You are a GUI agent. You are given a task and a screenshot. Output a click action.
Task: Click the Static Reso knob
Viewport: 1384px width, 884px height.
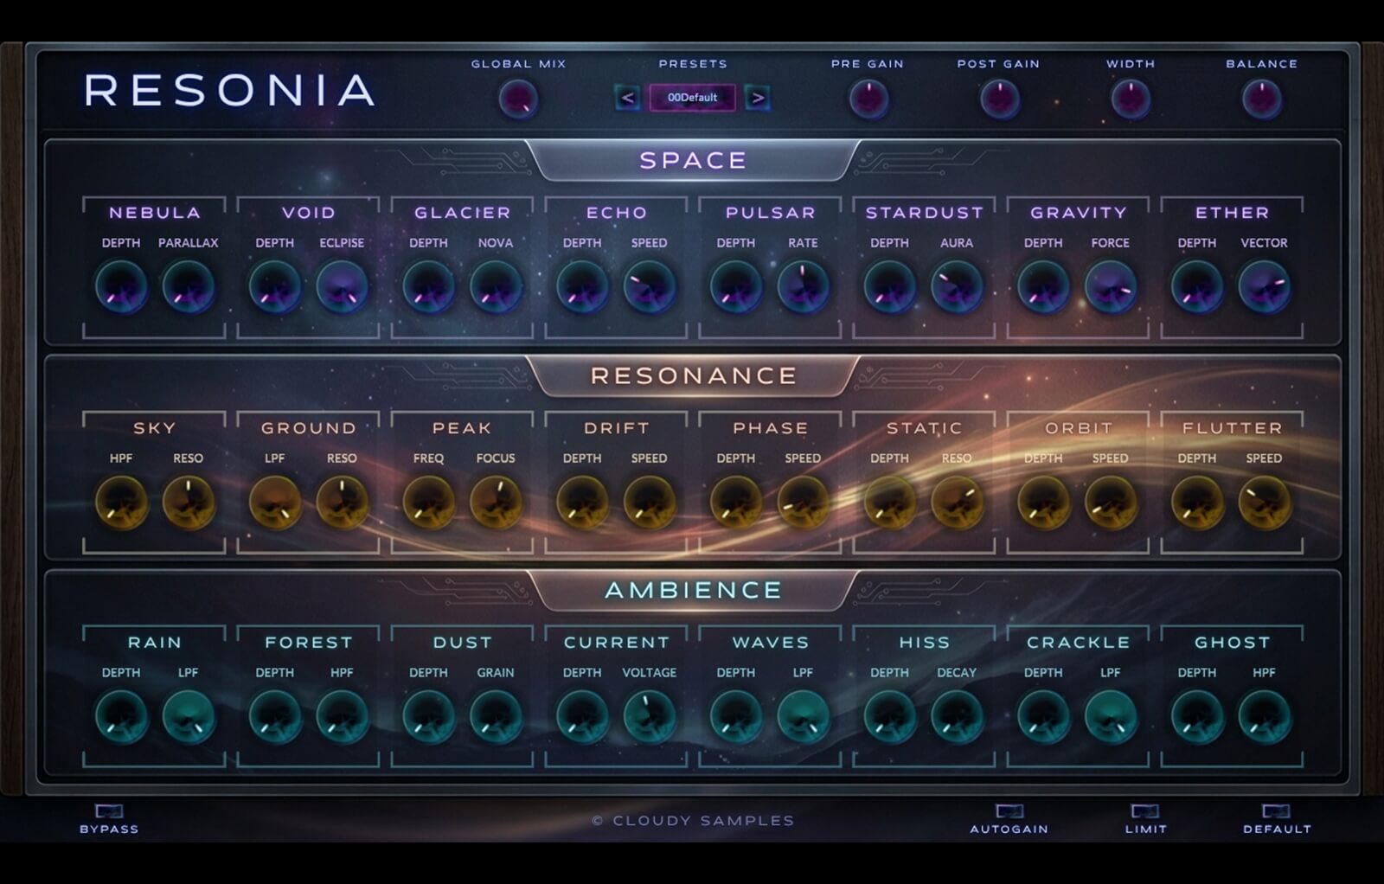click(x=957, y=503)
